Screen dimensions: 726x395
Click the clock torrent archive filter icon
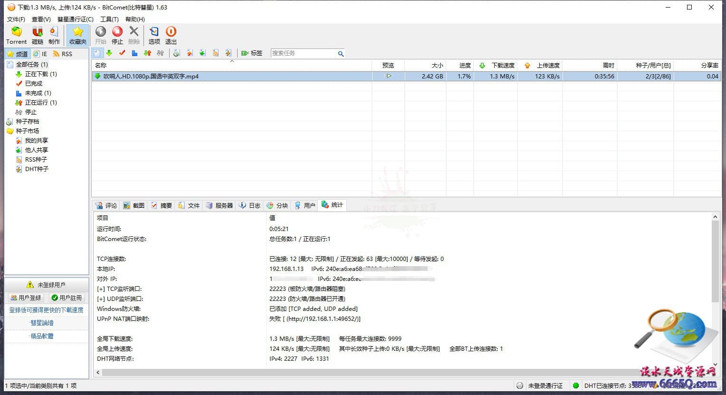[x=176, y=53]
